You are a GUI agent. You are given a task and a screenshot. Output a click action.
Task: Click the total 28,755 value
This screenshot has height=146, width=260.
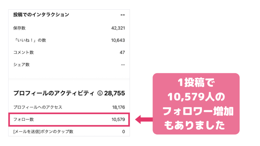[115, 93]
